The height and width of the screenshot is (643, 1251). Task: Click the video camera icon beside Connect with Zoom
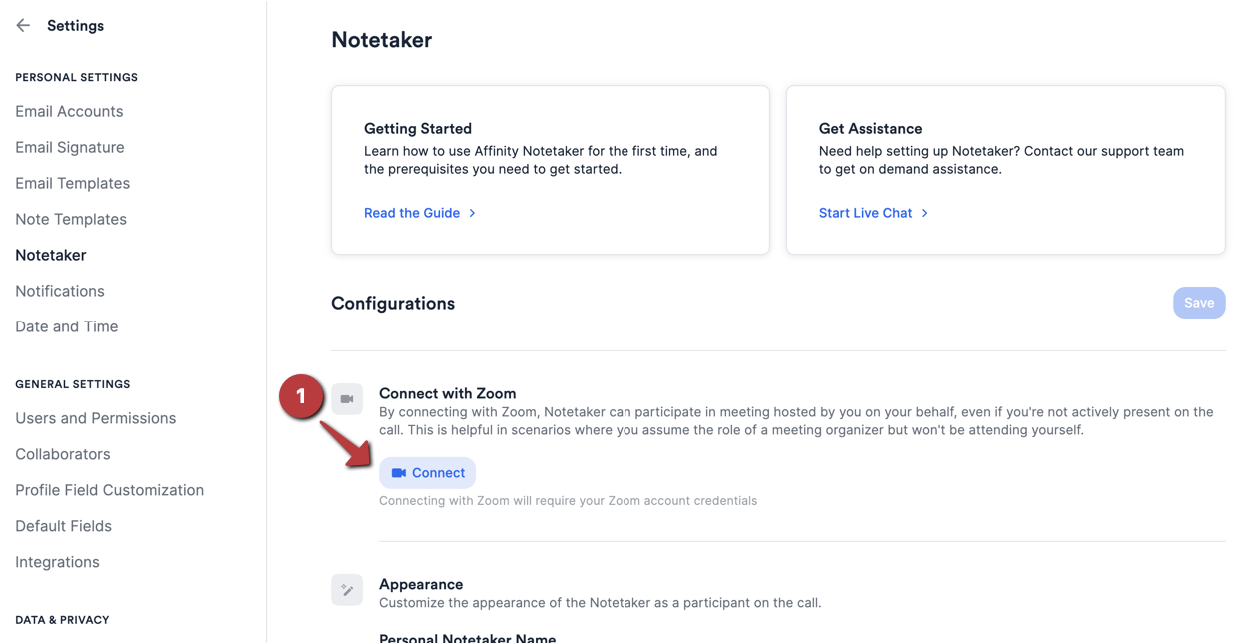(347, 398)
